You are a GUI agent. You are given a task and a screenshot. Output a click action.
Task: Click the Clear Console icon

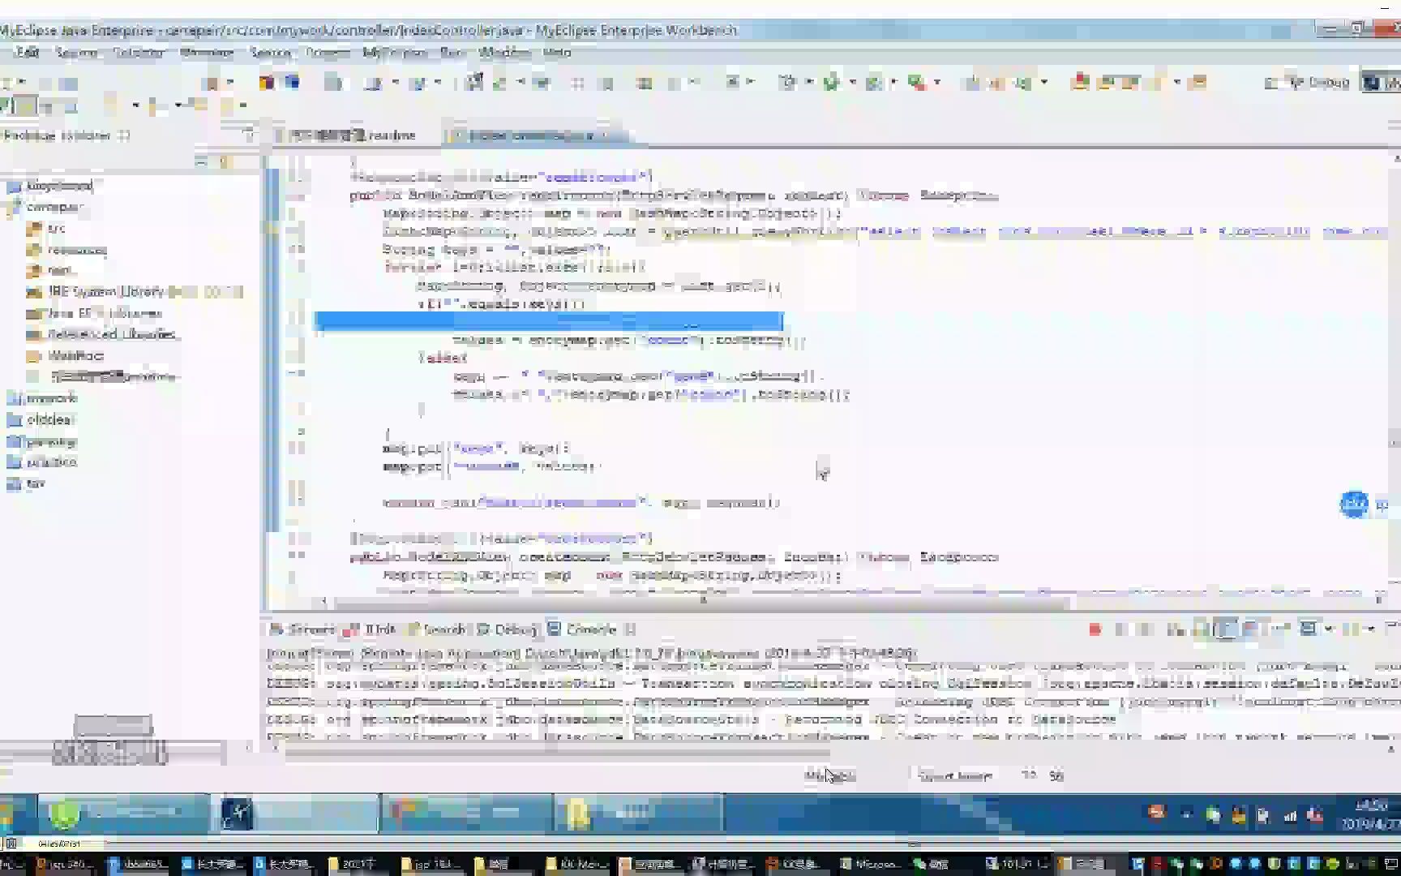point(1174,629)
